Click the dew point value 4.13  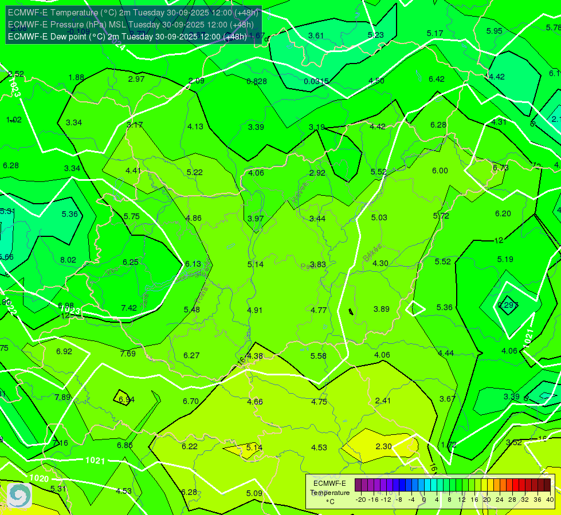[195, 126]
